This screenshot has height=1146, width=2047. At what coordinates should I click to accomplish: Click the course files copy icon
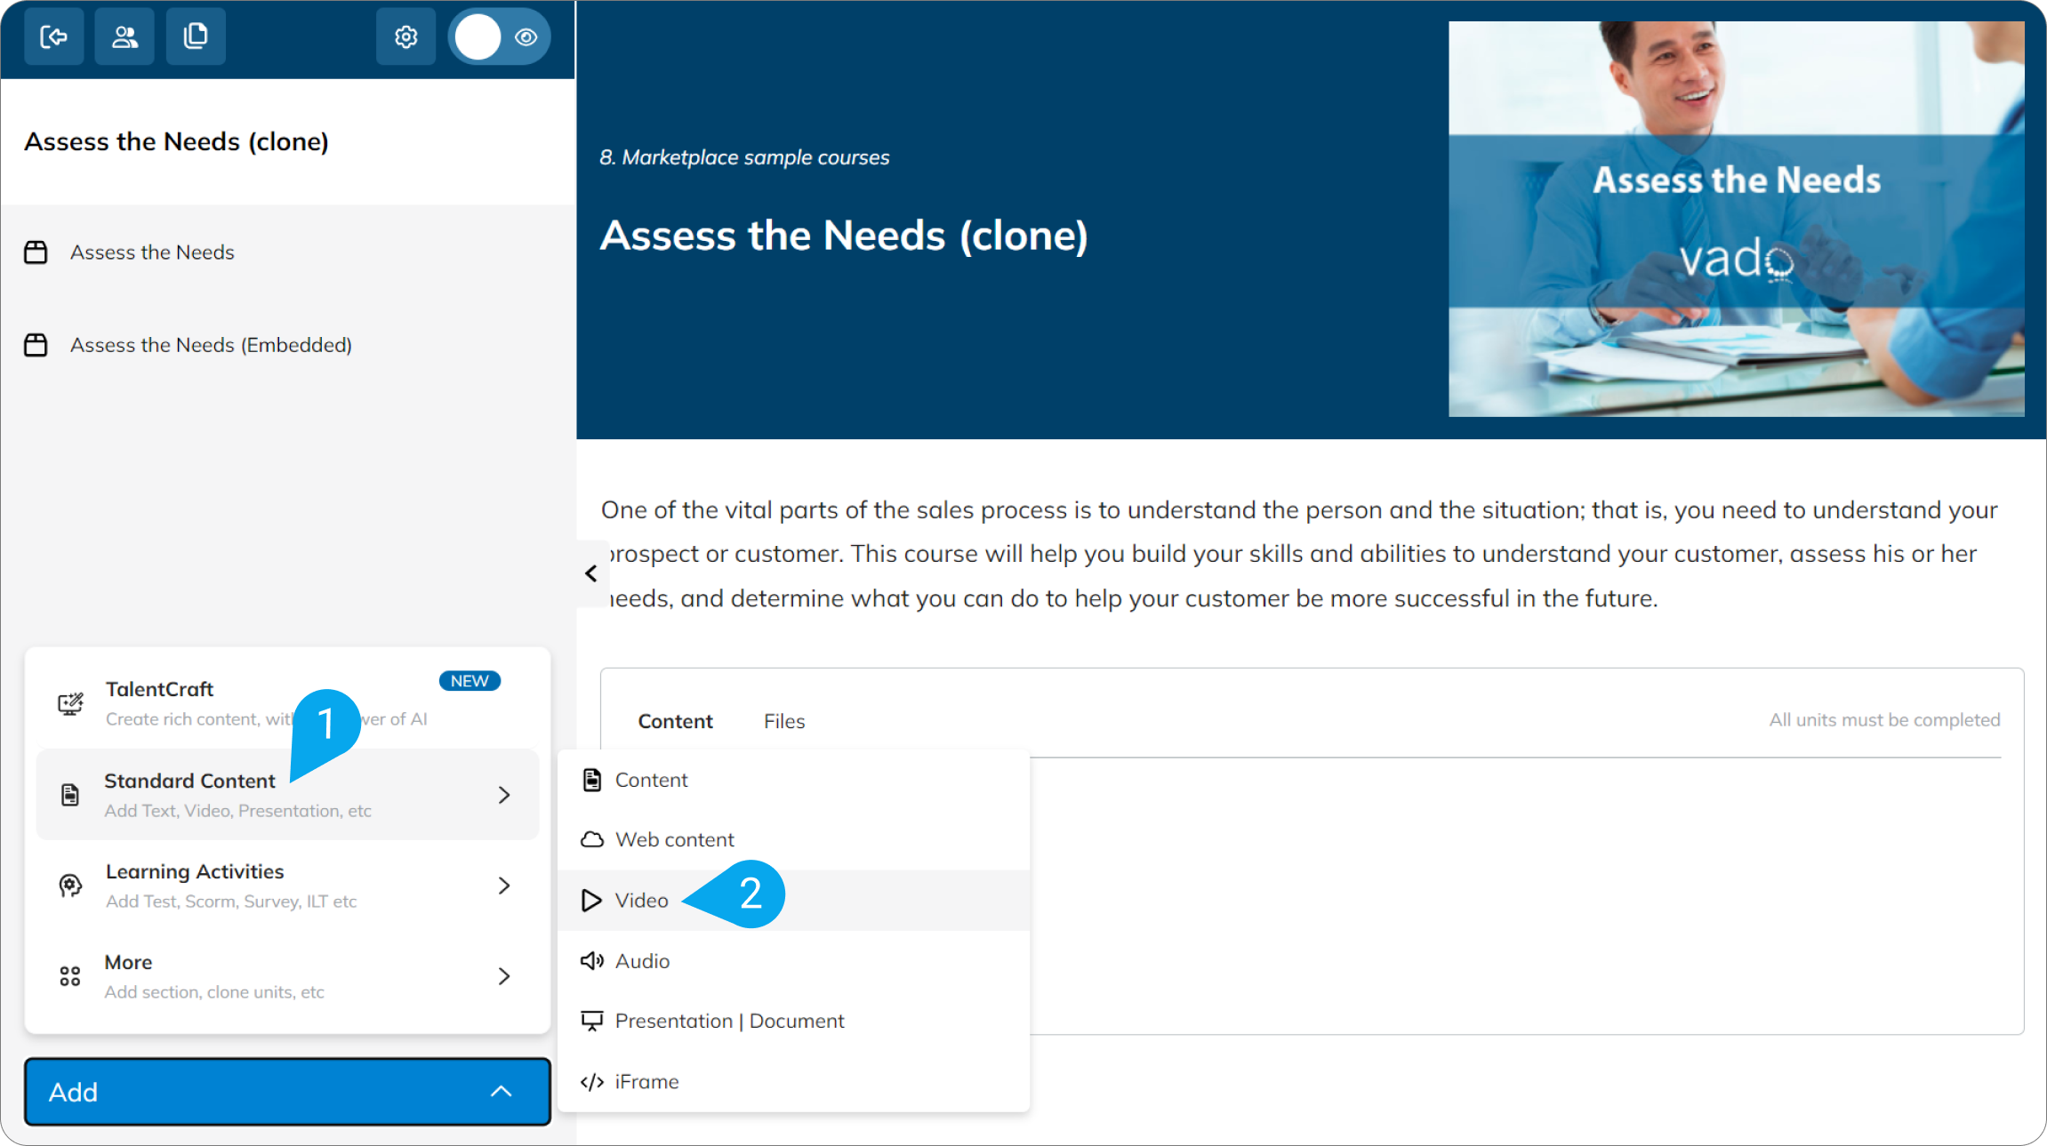pos(196,36)
